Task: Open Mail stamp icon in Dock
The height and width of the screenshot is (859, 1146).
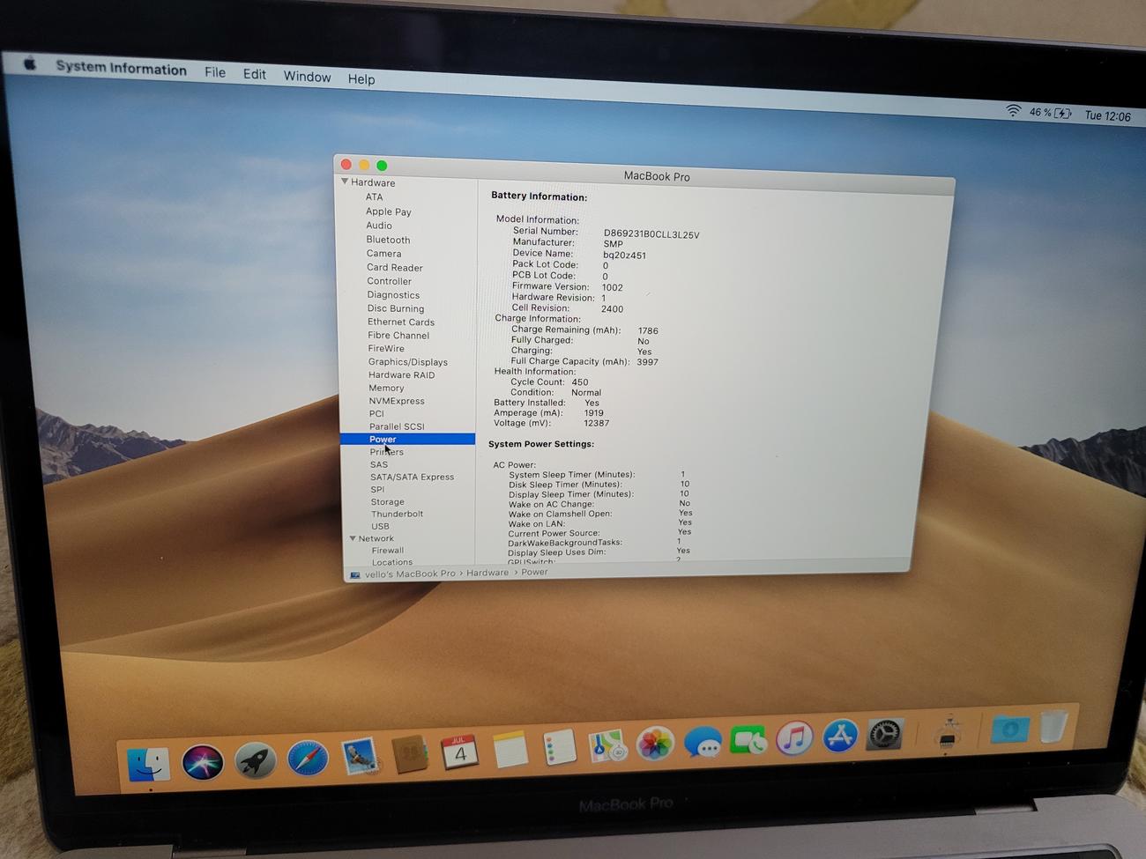Action: [360, 756]
